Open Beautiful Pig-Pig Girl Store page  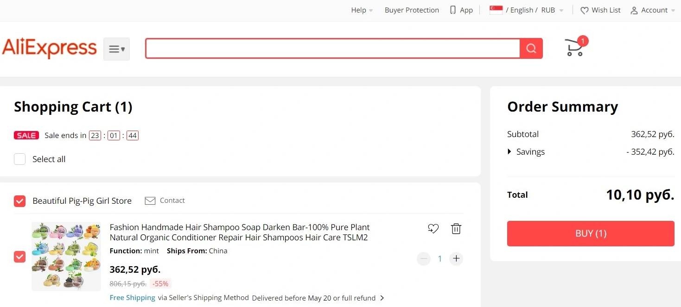[x=82, y=201]
